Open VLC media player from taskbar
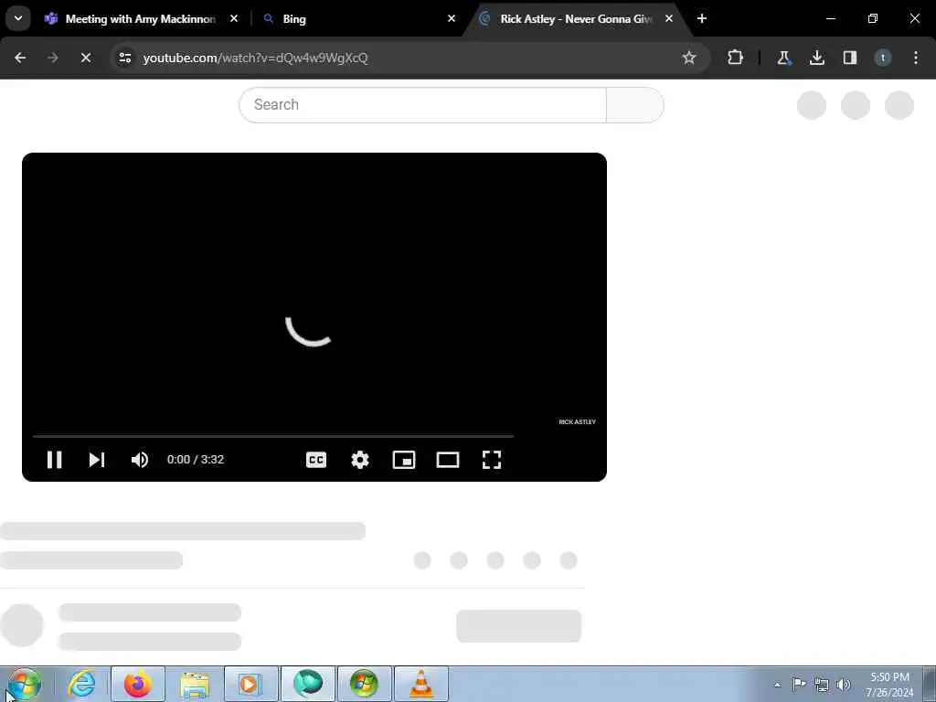936x702 pixels. [420, 684]
